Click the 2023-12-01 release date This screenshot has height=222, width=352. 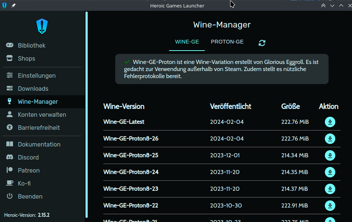pyautogui.click(x=225, y=155)
